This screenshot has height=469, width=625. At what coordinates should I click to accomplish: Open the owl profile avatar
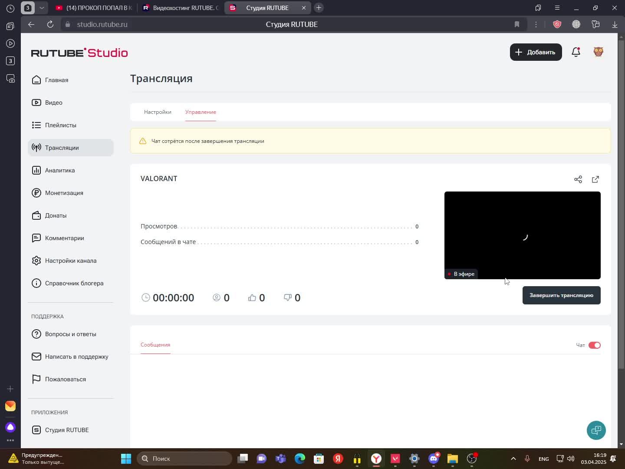point(599,52)
